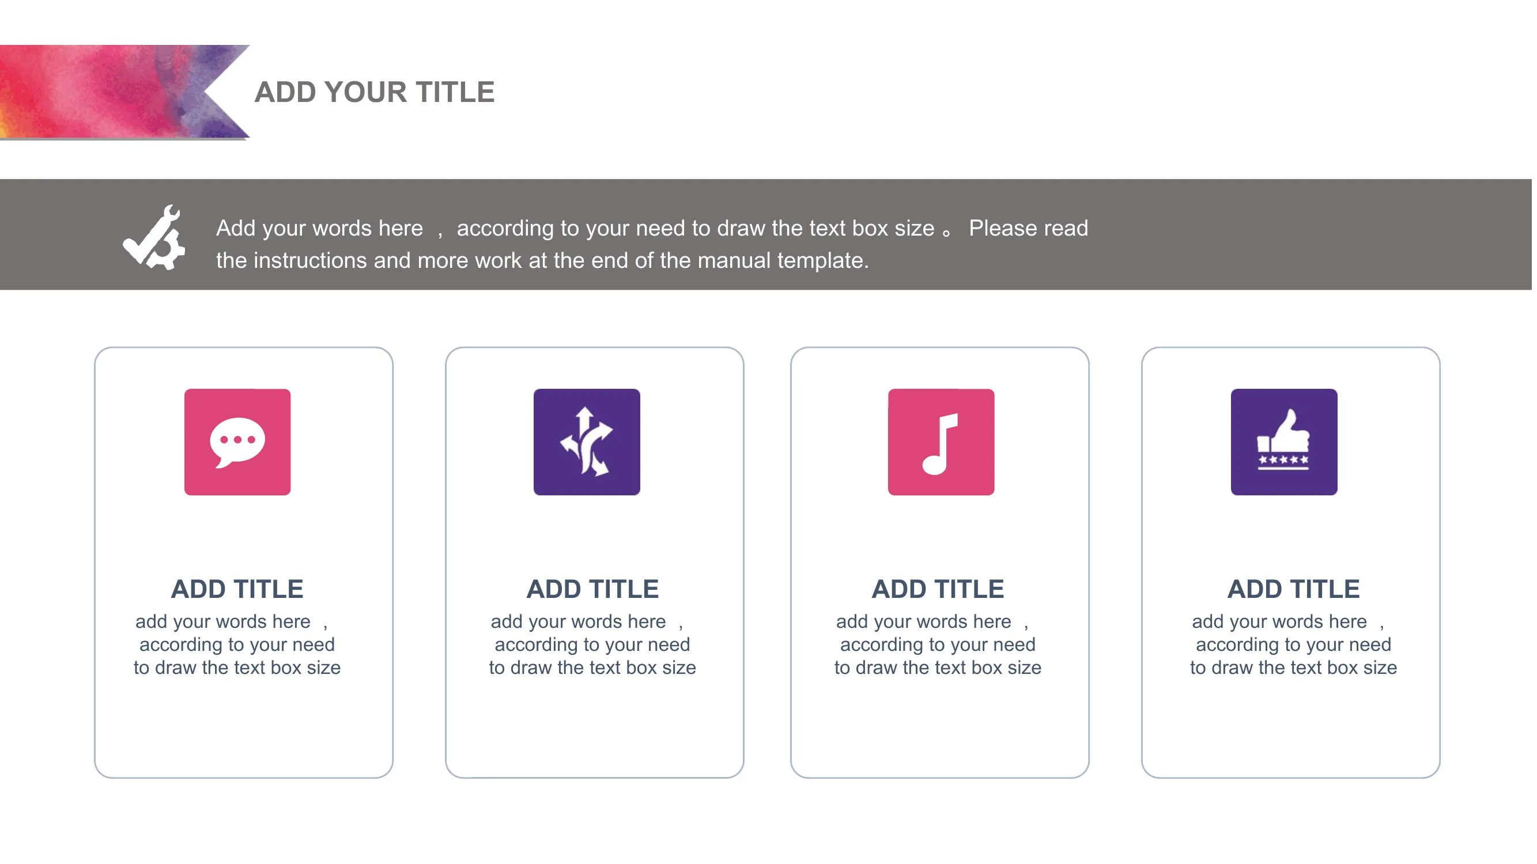
Task: Select the gray banner instruction text
Action: coord(652,244)
